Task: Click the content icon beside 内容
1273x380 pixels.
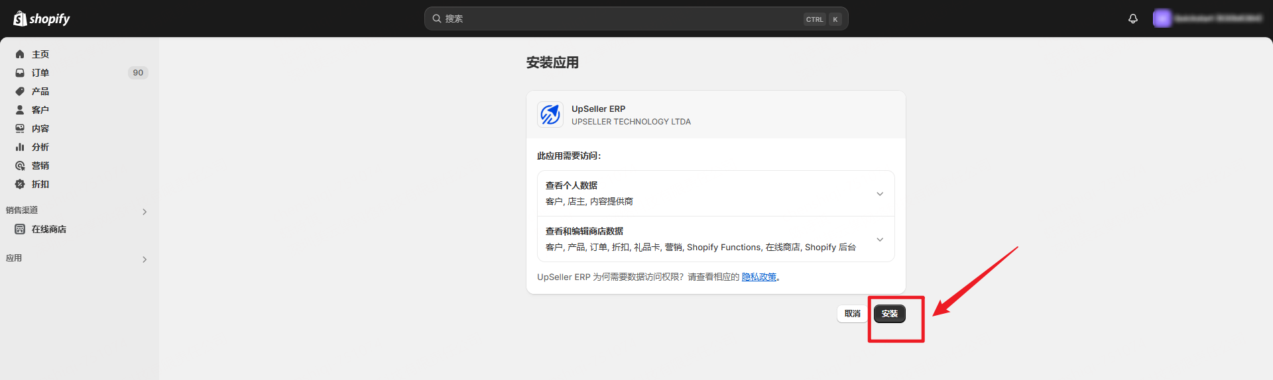Action: 20,128
